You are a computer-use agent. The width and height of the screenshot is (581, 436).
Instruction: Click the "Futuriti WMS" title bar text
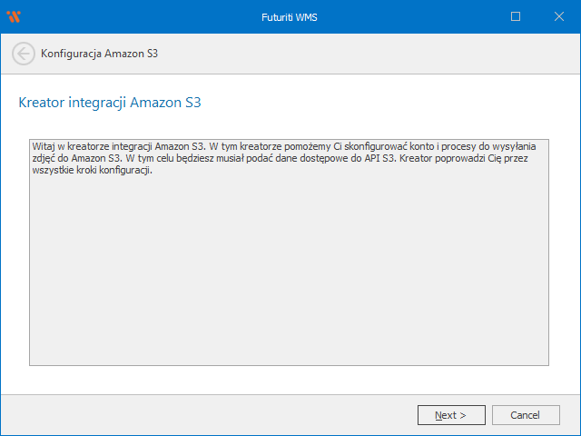tap(290, 16)
